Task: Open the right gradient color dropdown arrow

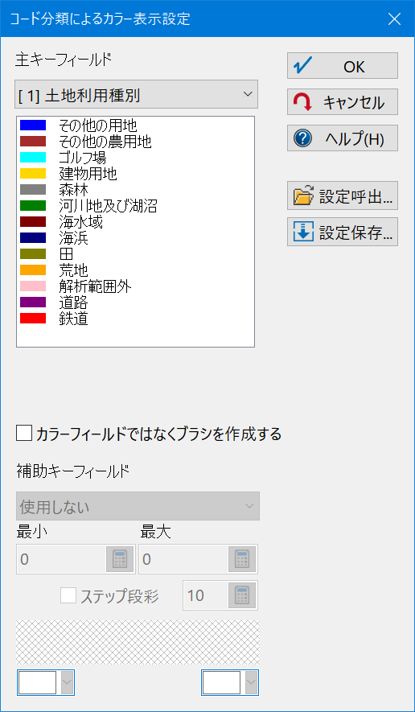Action: tap(251, 682)
